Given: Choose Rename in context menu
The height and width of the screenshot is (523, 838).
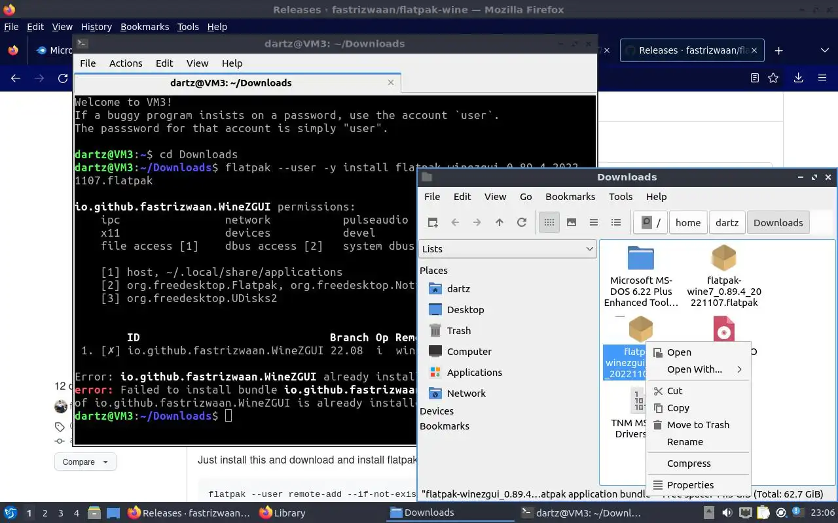Looking at the screenshot, I should 698,442.
